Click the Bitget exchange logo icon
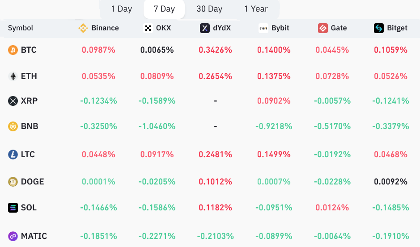The image size is (420, 247). tap(379, 28)
